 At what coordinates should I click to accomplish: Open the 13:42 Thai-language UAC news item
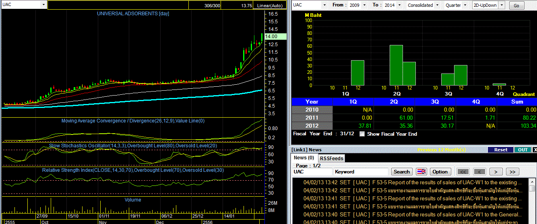tap(413, 190)
